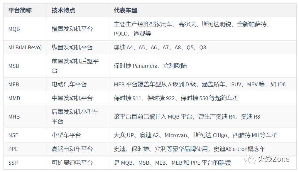Click the 横置发动机平台 cell

coord(78,29)
